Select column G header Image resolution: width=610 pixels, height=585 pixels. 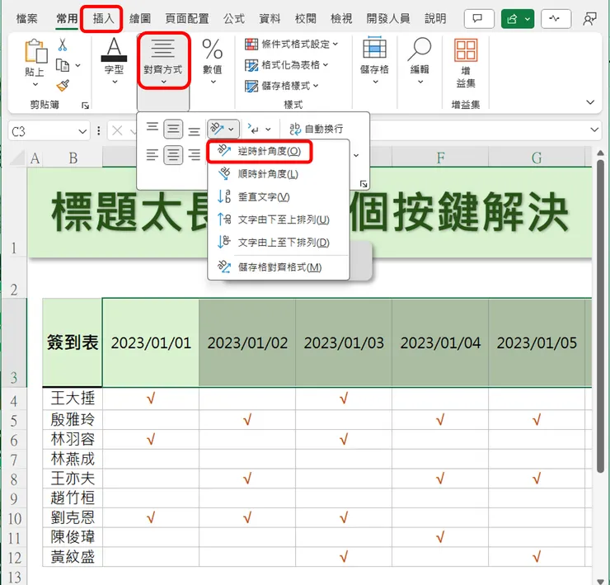[537, 158]
